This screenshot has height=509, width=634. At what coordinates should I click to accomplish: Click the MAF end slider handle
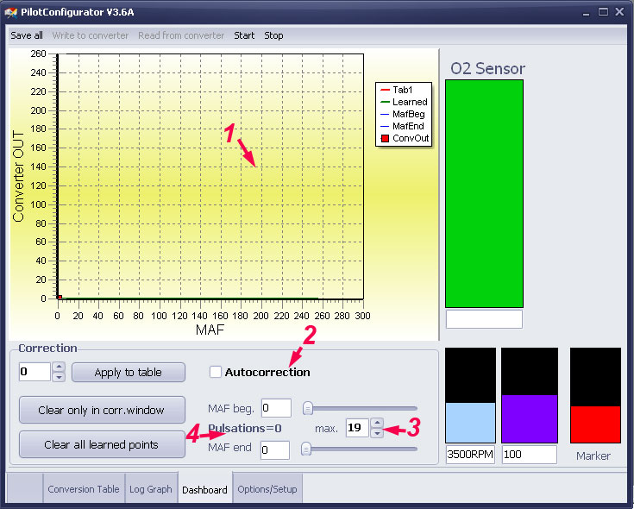pos(306,449)
